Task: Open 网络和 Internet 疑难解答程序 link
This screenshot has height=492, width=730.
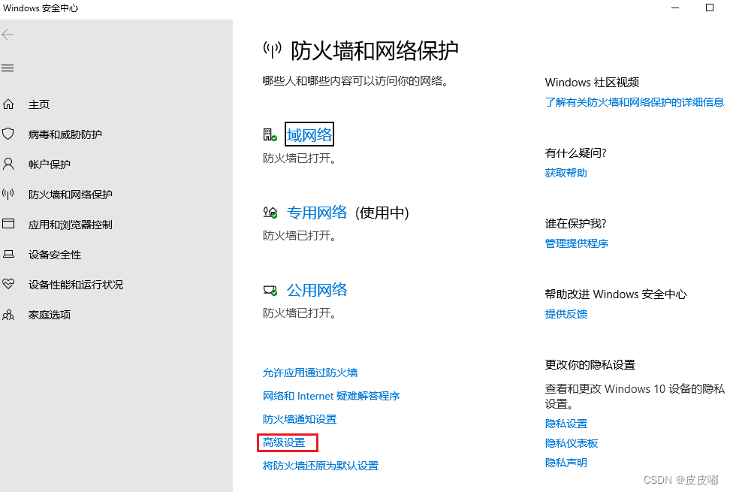Action: click(x=331, y=396)
